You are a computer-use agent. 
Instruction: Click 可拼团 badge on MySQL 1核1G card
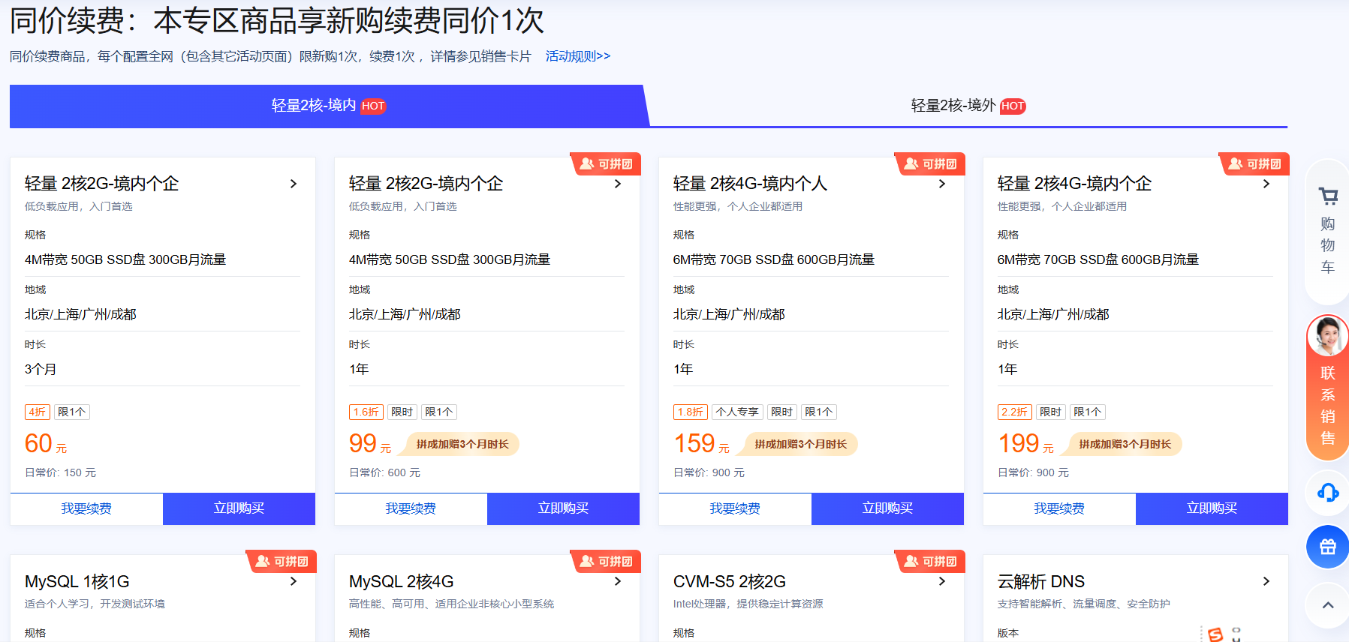[282, 562]
